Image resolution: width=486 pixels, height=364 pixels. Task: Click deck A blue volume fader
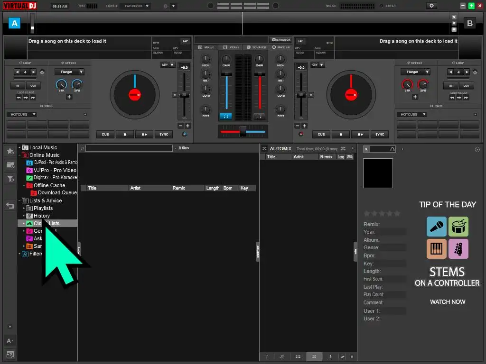226,91
